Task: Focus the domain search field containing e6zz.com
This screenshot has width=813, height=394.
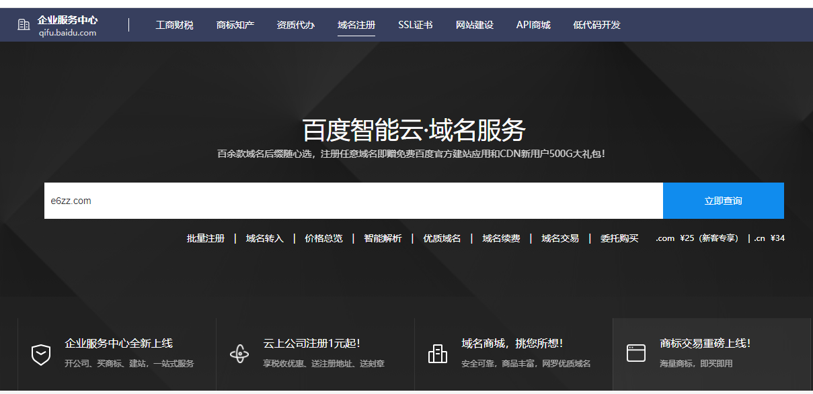Action: coord(354,201)
